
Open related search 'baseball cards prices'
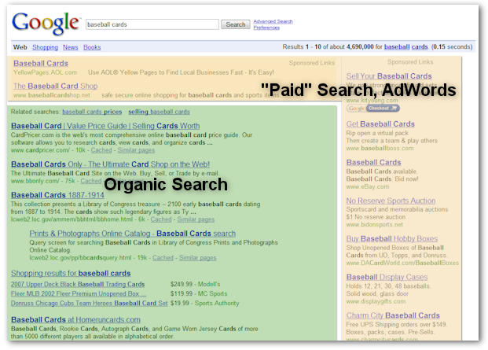tap(92, 112)
